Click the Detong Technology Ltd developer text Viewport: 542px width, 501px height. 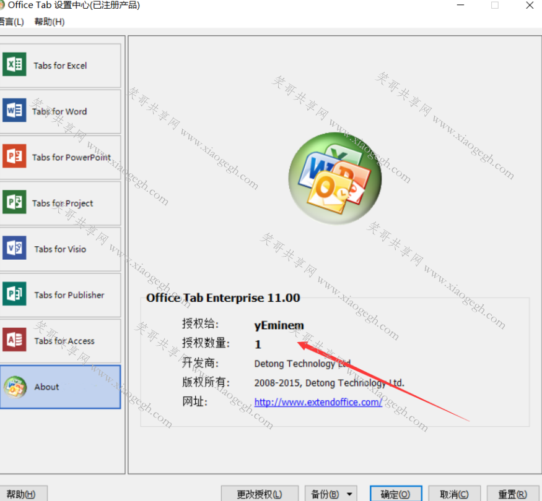(x=302, y=364)
